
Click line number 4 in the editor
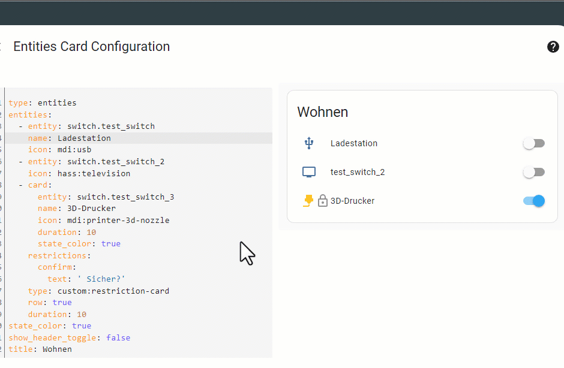click(x=4, y=138)
